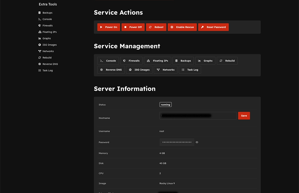Viewport: 299px width, 193px height.
Task: Click the Reverse DNS globe icon in the sidebar
Action: click(39, 64)
